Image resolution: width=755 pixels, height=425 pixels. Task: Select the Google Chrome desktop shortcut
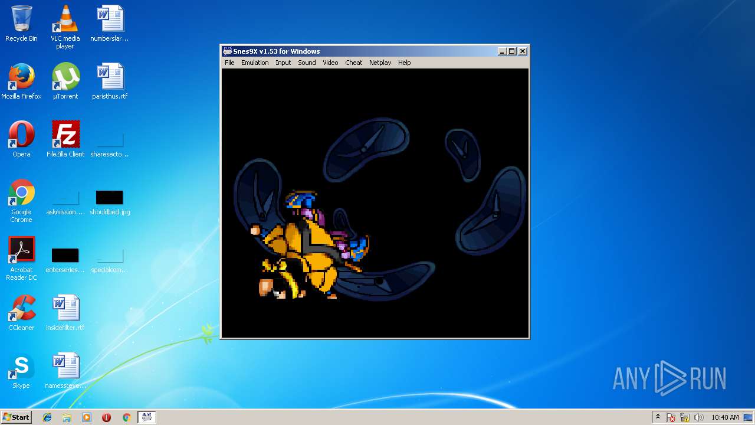pos(21,201)
